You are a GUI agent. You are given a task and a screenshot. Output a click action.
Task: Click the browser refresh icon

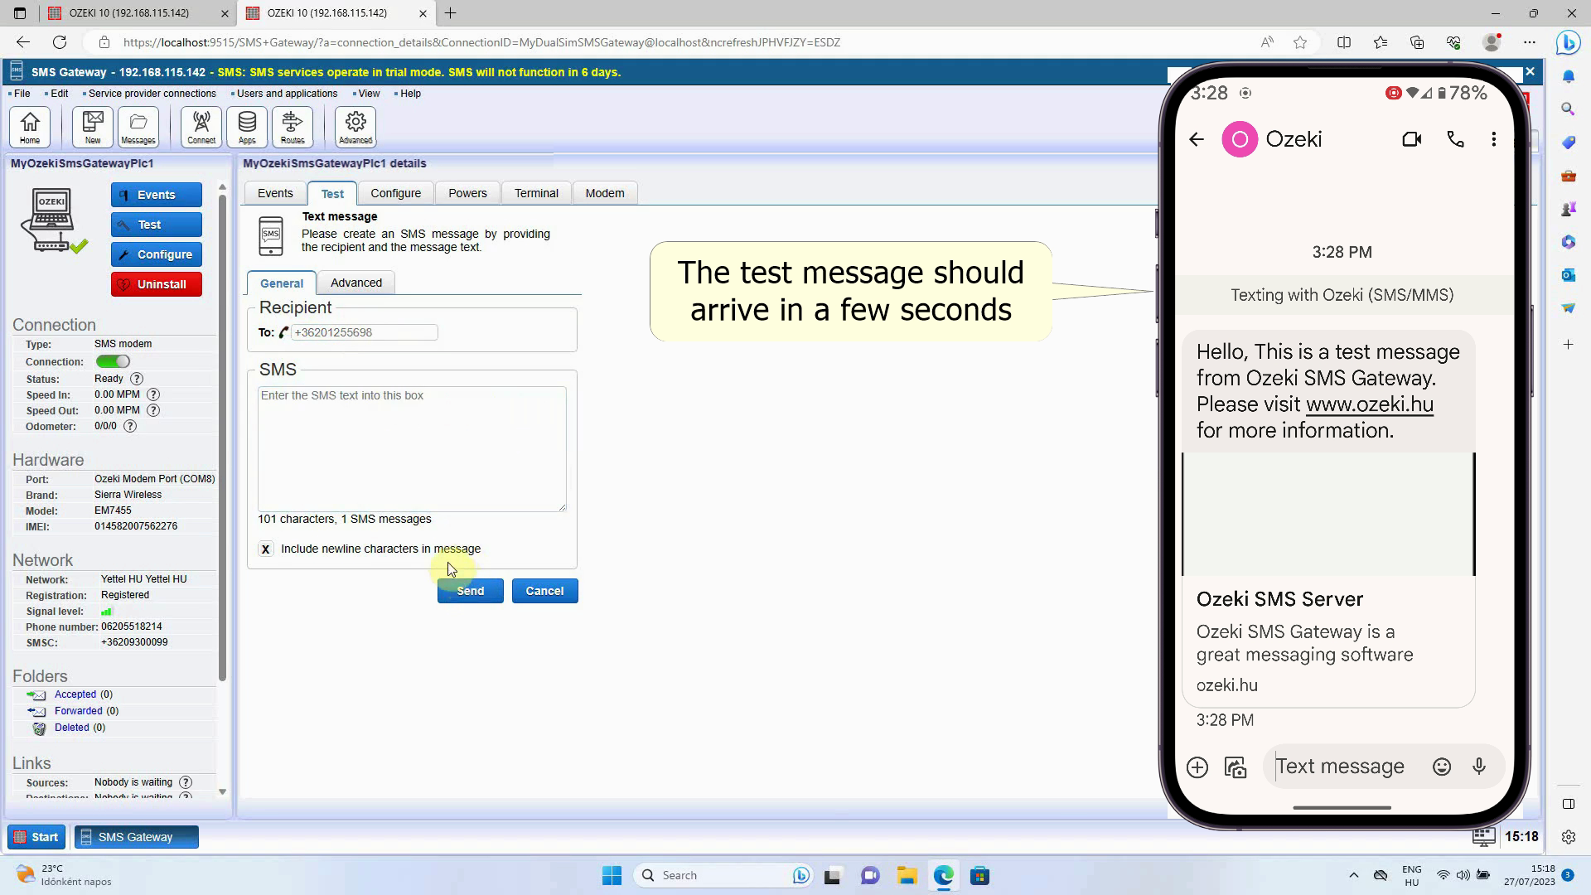pos(60,42)
